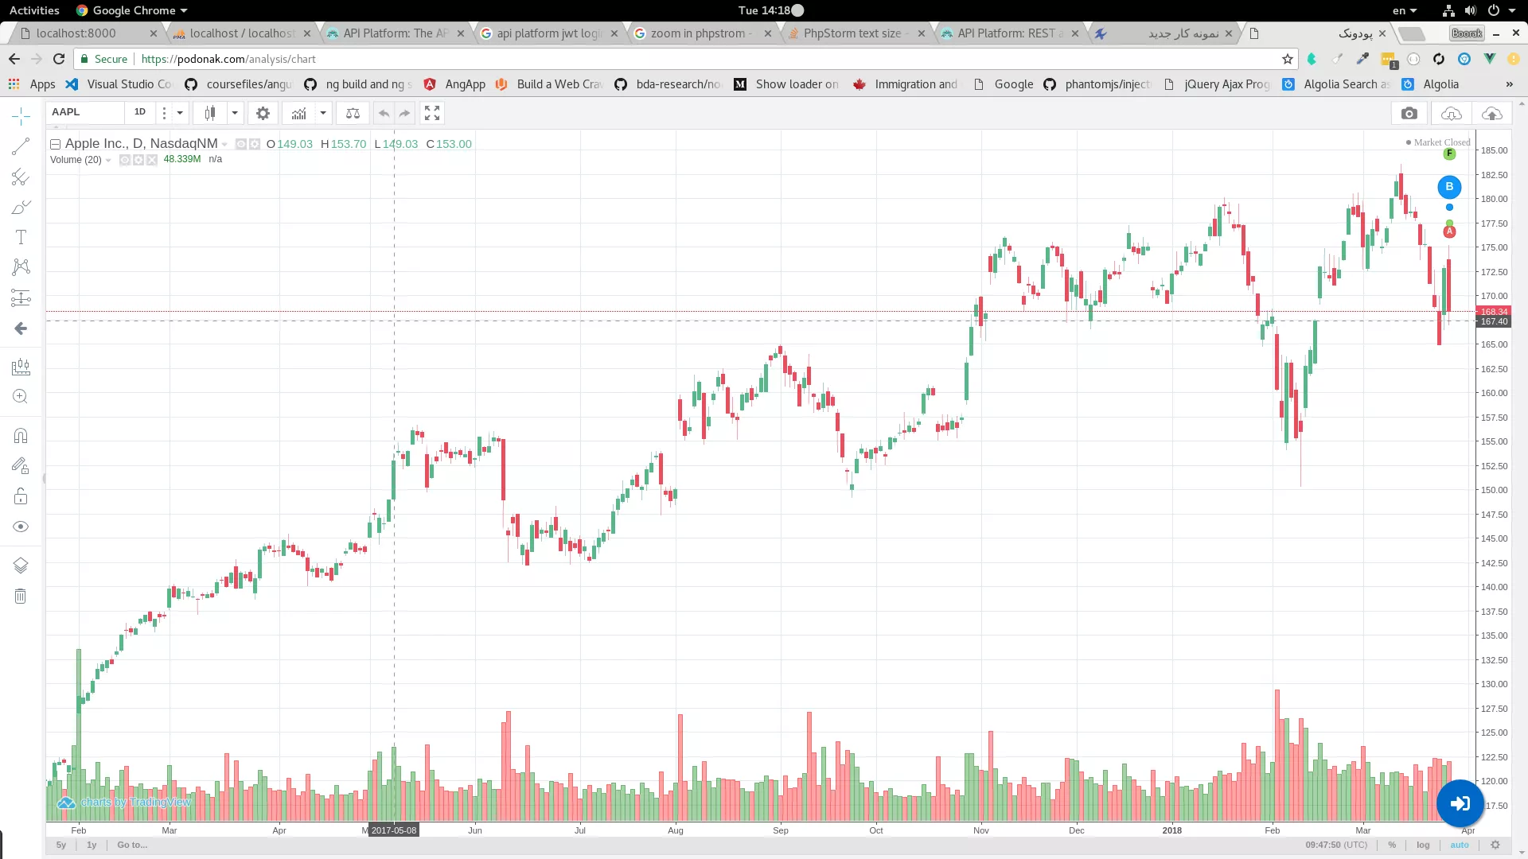Screen dimensions: 1528x859
Task: Click the compare scales balance icon
Action: coord(353,114)
